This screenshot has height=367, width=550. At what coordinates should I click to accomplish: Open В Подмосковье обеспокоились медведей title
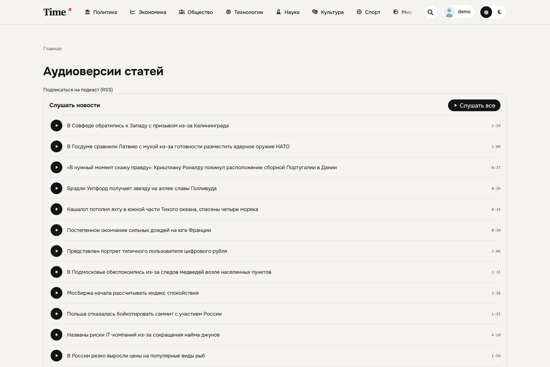click(x=169, y=272)
